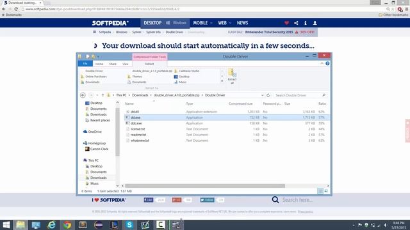Select whatsnew.txt file
The image size is (410, 230).
pos(140,141)
